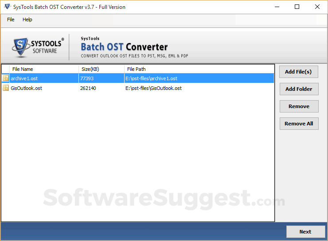Click the Add File(s) button
328x241 pixels.
[x=298, y=72]
